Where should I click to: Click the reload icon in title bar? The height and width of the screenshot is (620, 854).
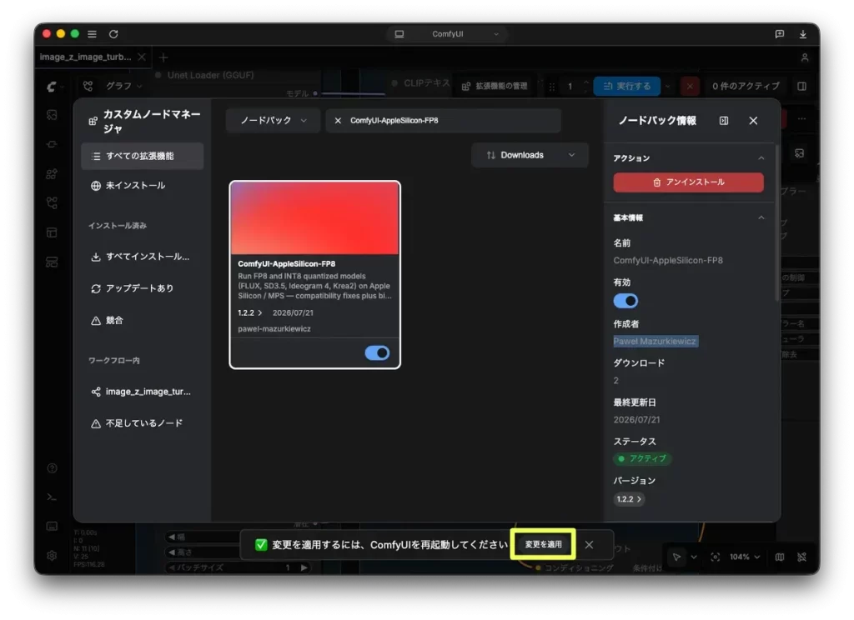(x=113, y=33)
